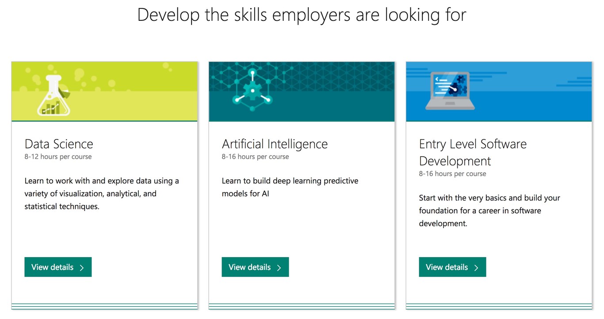Click the yellow-green Data Science banner image
Screen dimensions: 604x319
[x=104, y=92]
